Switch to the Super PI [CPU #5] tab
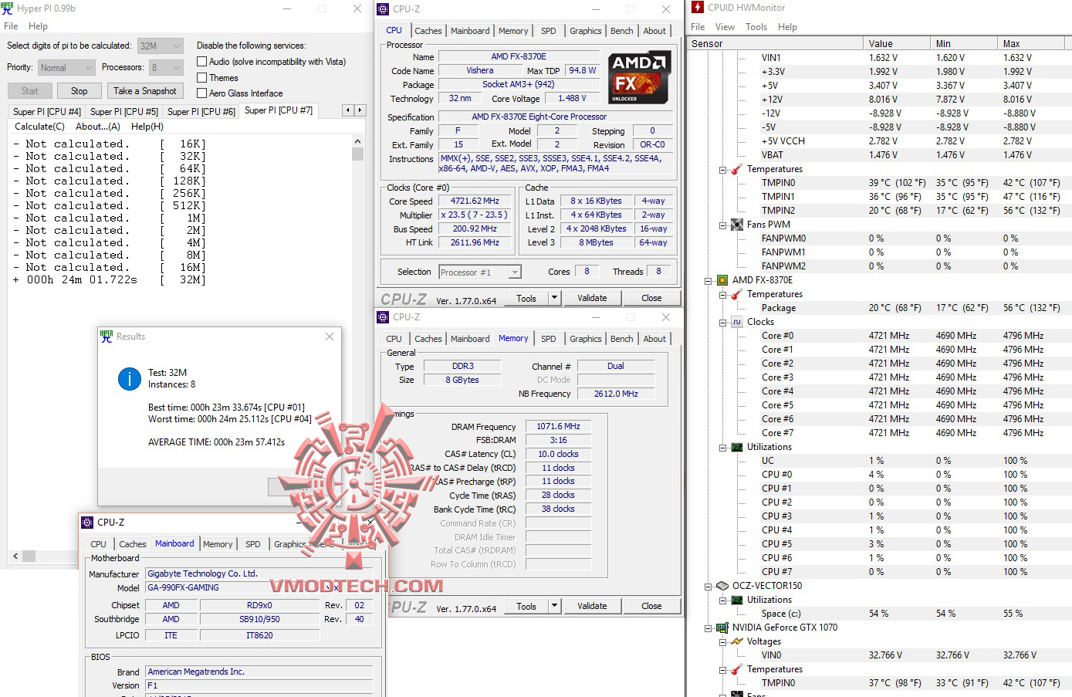 tap(124, 112)
